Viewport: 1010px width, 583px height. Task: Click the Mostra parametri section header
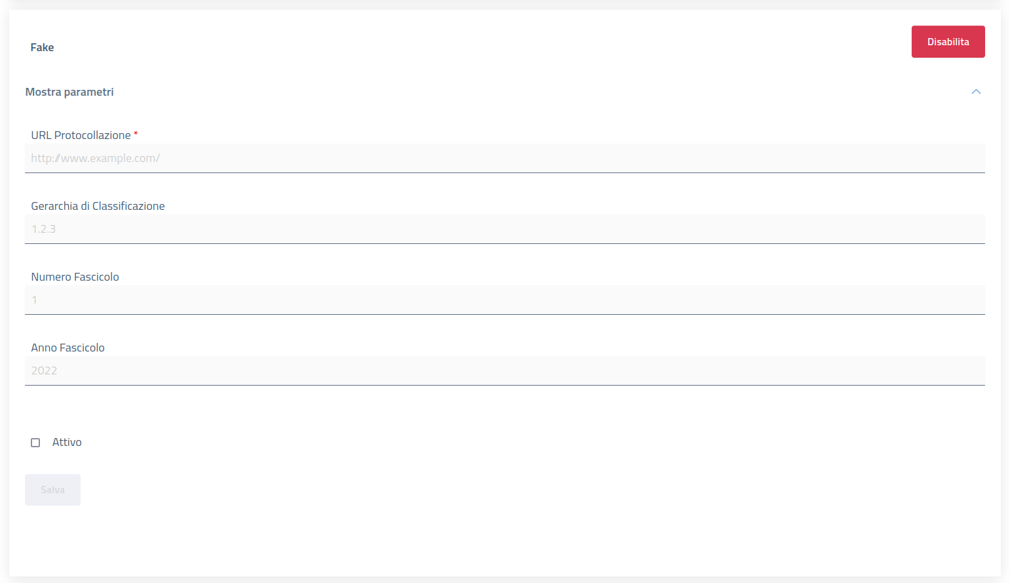[x=69, y=92]
